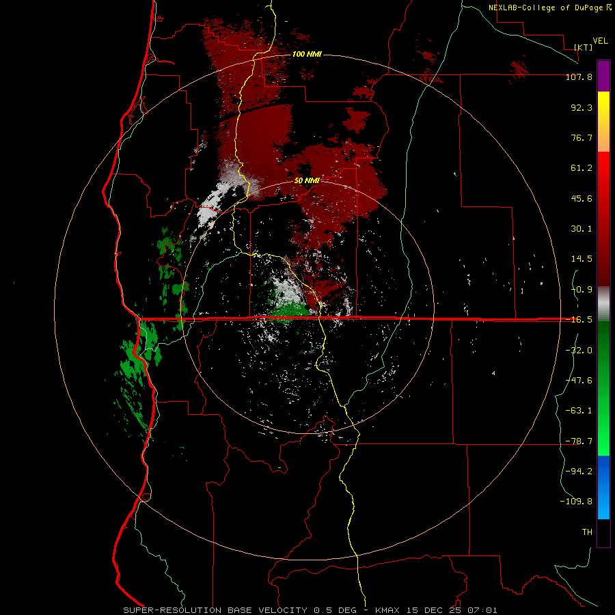Click the 92.3 velocity scale value

tap(582, 107)
